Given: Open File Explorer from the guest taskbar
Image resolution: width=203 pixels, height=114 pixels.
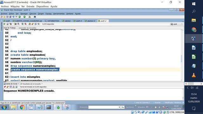Looking at the screenshot, I should pos(13,107).
